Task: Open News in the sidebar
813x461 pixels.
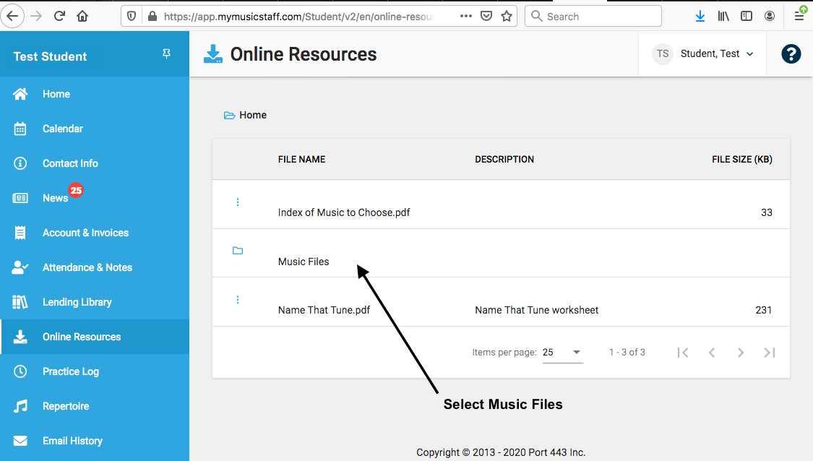Action: [x=95, y=198]
